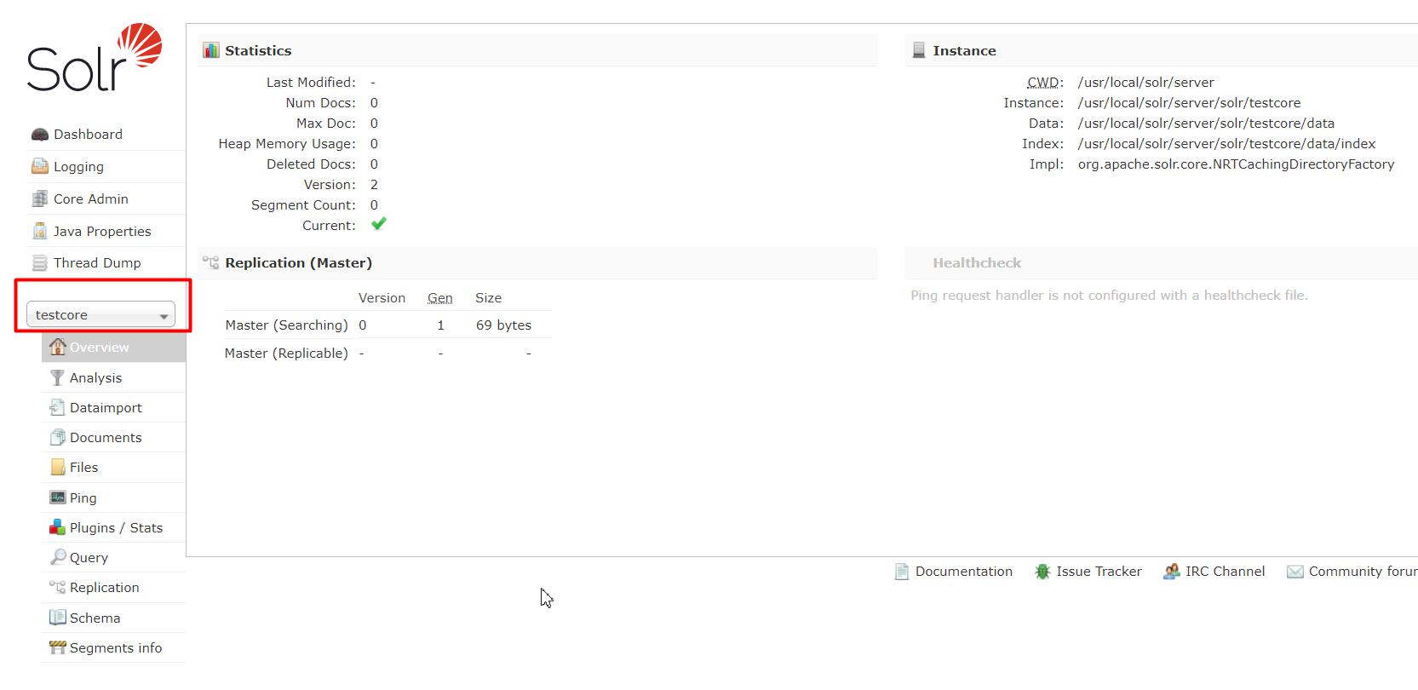
Task: Click the Documentation page icon
Action: click(x=902, y=572)
